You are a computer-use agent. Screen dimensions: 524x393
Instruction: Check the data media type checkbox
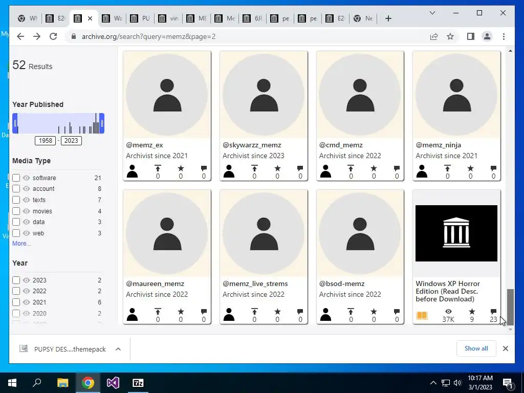click(16, 222)
